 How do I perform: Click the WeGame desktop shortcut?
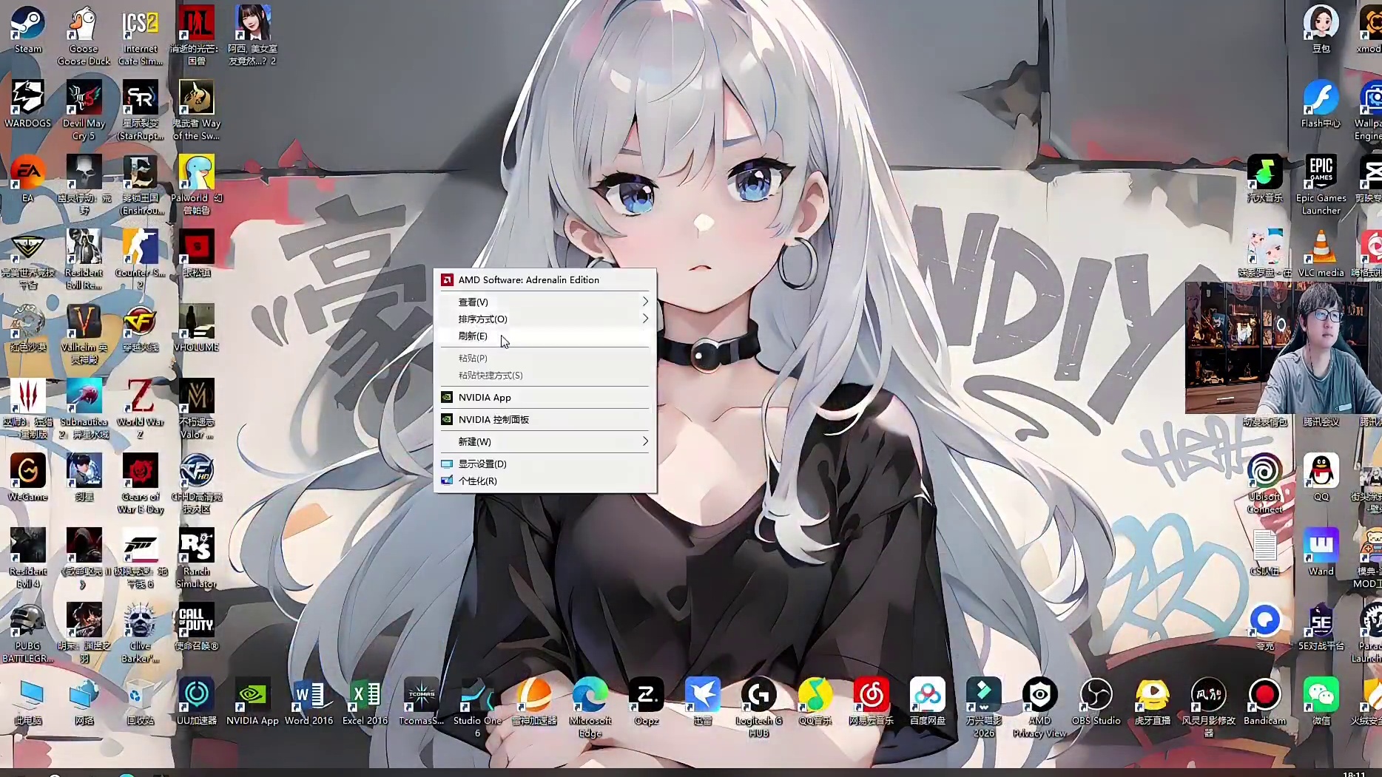[x=28, y=478]
